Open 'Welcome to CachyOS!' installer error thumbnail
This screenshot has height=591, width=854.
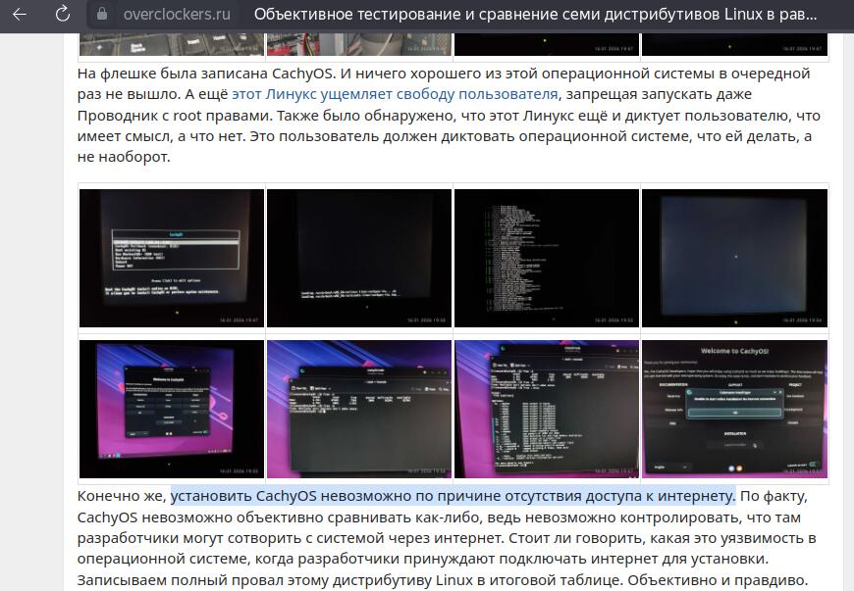tap(734, 409)
